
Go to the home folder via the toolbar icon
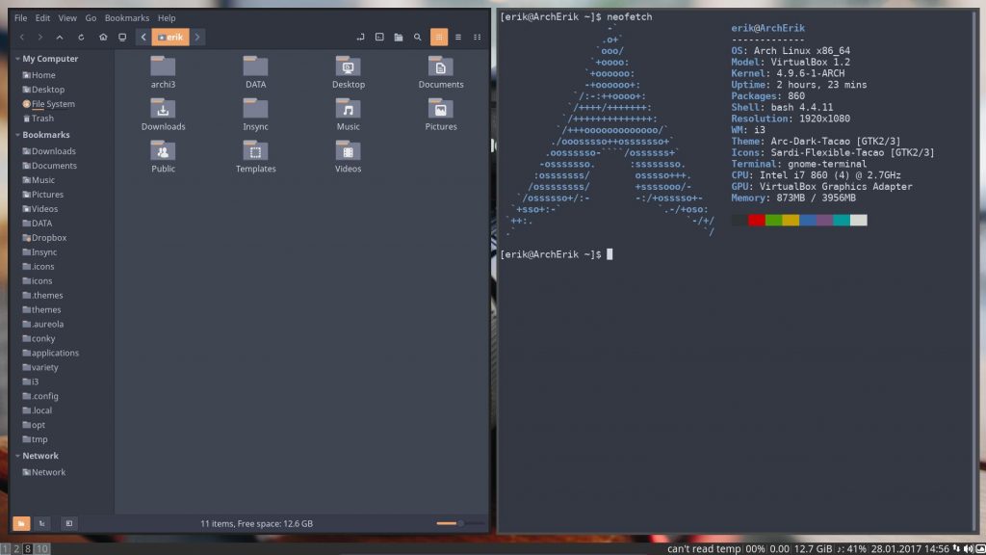click(103, 38)
